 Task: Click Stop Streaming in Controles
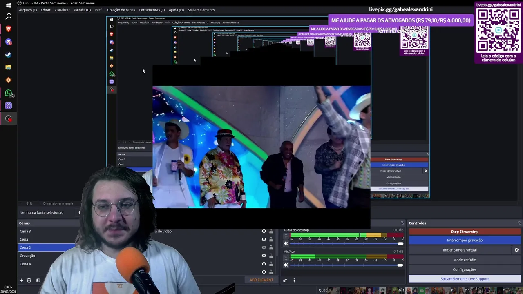coord(465,232)
